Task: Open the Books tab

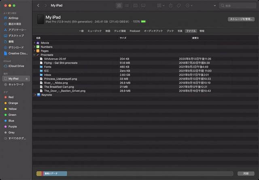Action: point(170,31)
